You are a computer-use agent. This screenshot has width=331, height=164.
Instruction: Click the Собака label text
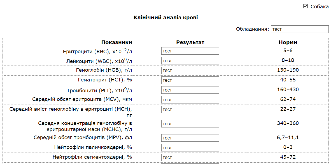point(320,7)
